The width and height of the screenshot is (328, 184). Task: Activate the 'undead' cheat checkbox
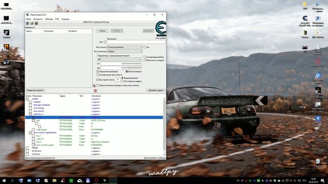pos(30,102)
